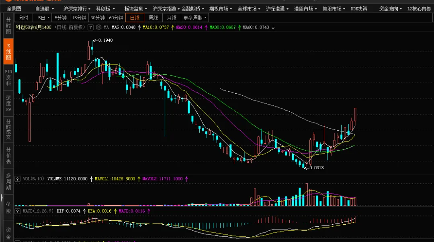
Task: Open the MA indicator help question icon
Action: point(90,27)
